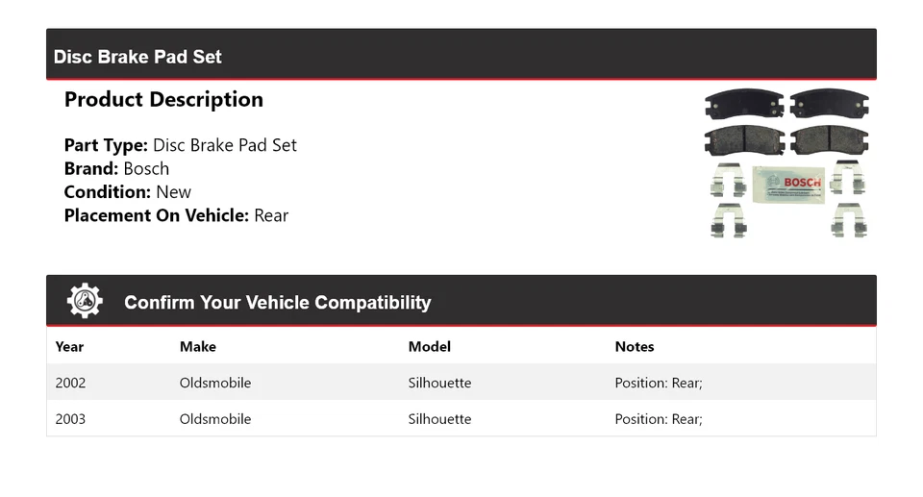Click the Part Type: Disc Brake Pad Set line
This screenshot has width=923, height=497.
[180, 145]
